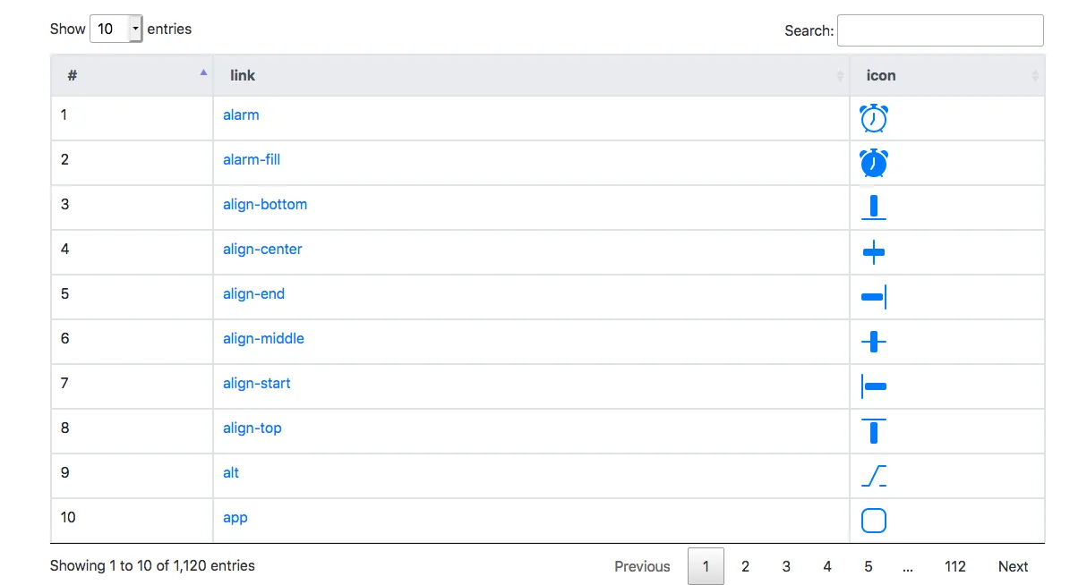This screenshot has height=585, width=1087.
Task: Sort table by the icon column
Action: point(946,76)
